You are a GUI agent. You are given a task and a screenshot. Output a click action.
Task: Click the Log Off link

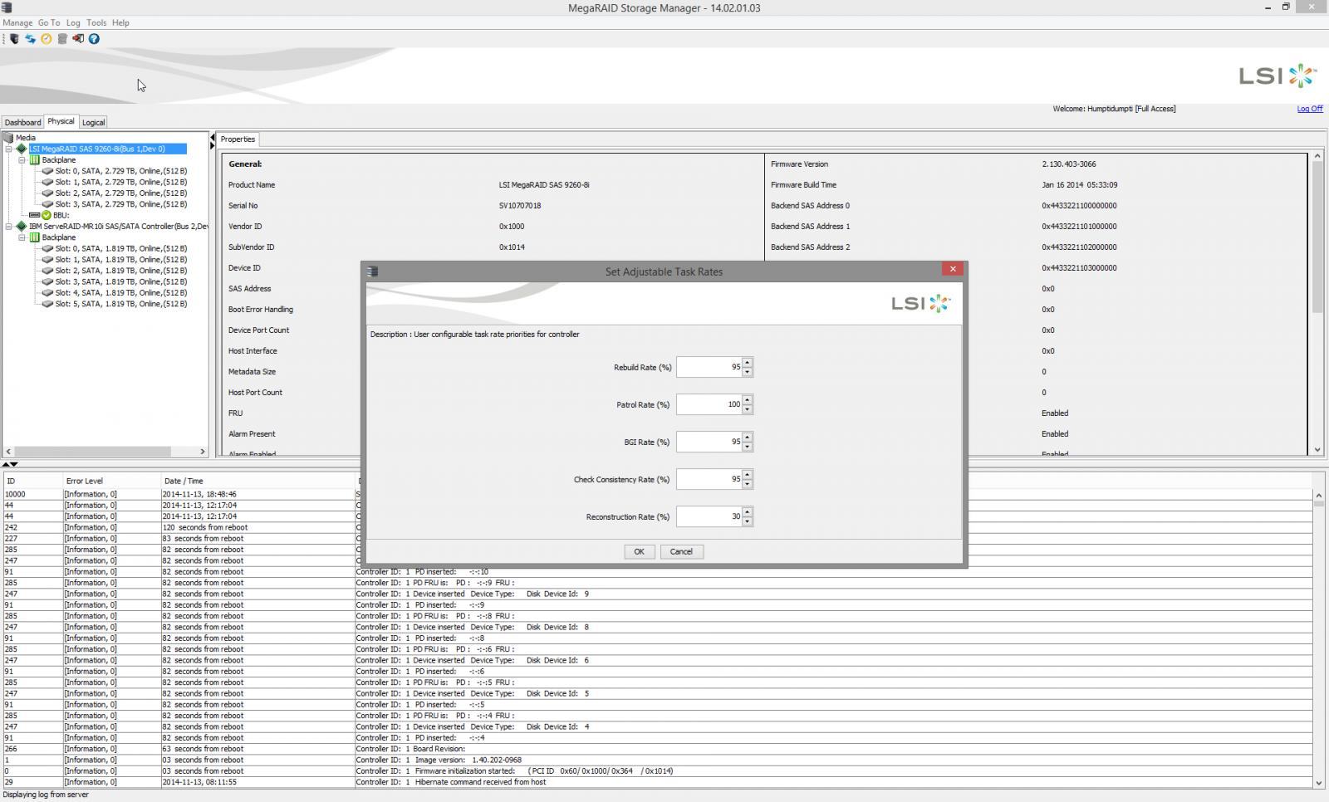tap(1310, 109)
